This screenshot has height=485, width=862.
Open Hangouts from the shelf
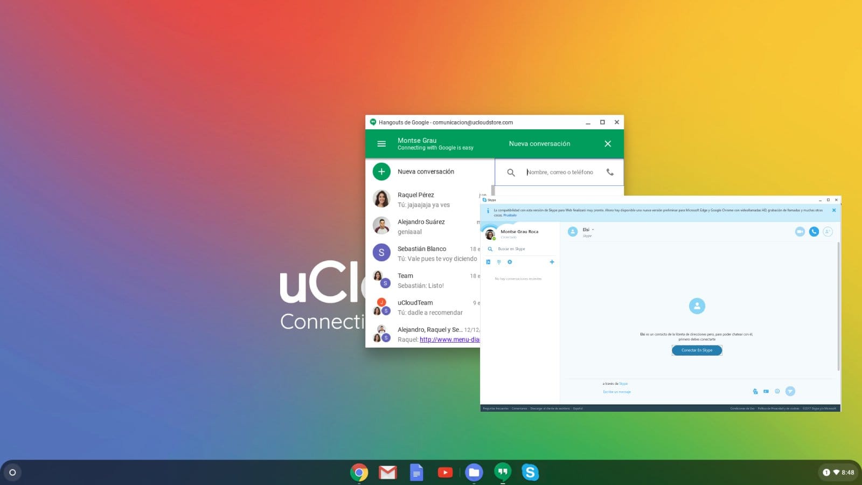pos(503,473)
